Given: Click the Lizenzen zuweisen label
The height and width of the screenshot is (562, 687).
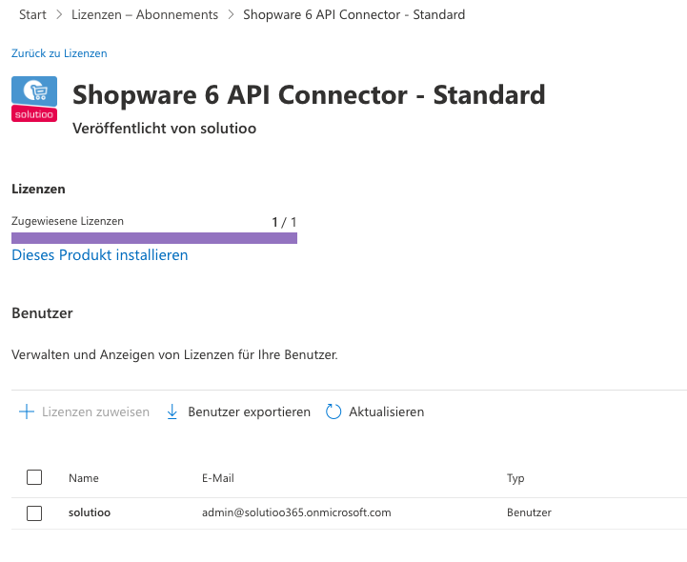Looking at the screenshot, I should 95,411.
